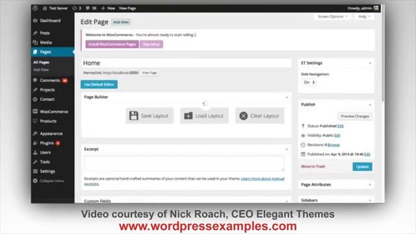416x234 pixels.
Task: Click the Appearance brush icon
Action: (35, 133)
